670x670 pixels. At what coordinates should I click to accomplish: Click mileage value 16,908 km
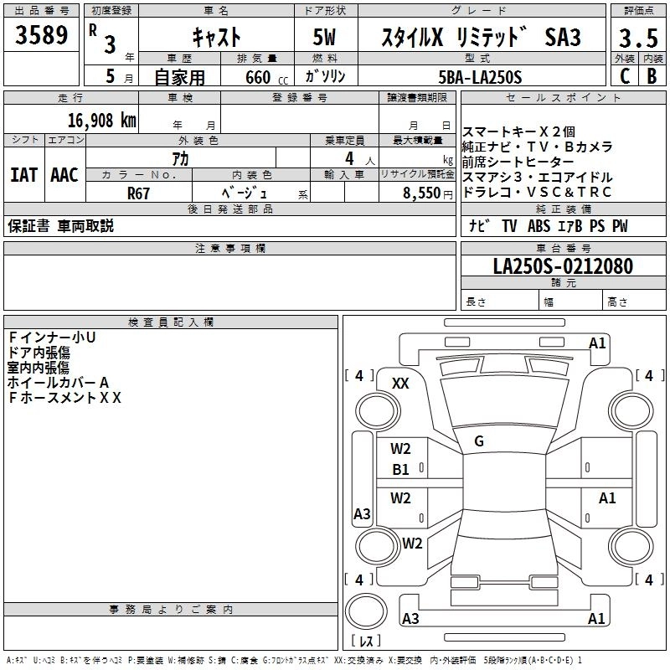click(101, 121)
